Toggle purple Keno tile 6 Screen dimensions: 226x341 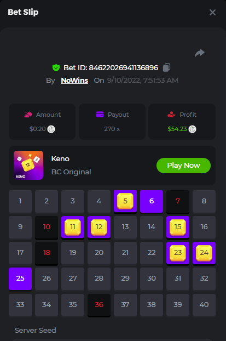click(x=152, y=201)
